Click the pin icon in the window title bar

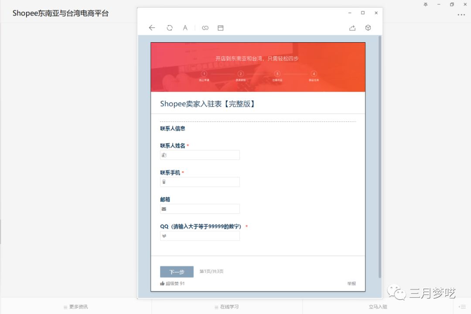tap(426, 4)
